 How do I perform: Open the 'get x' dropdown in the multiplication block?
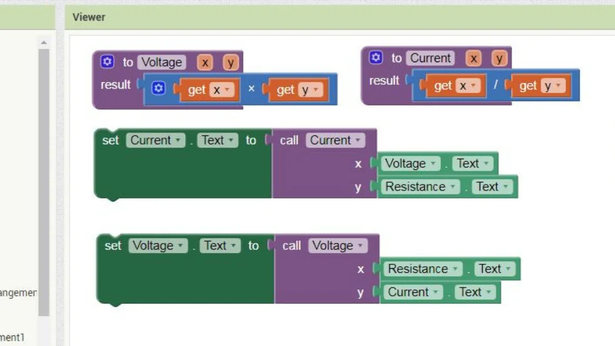pyautogui.click(x=222, y=90)
